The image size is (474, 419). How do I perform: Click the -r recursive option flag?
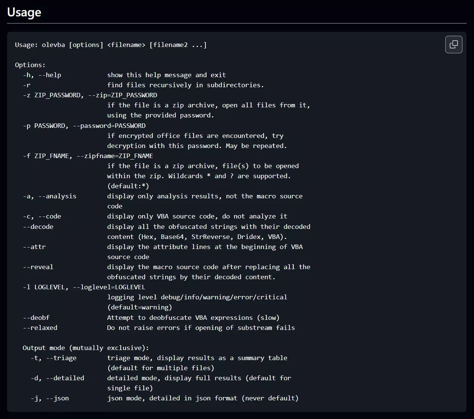pos(26,85)
